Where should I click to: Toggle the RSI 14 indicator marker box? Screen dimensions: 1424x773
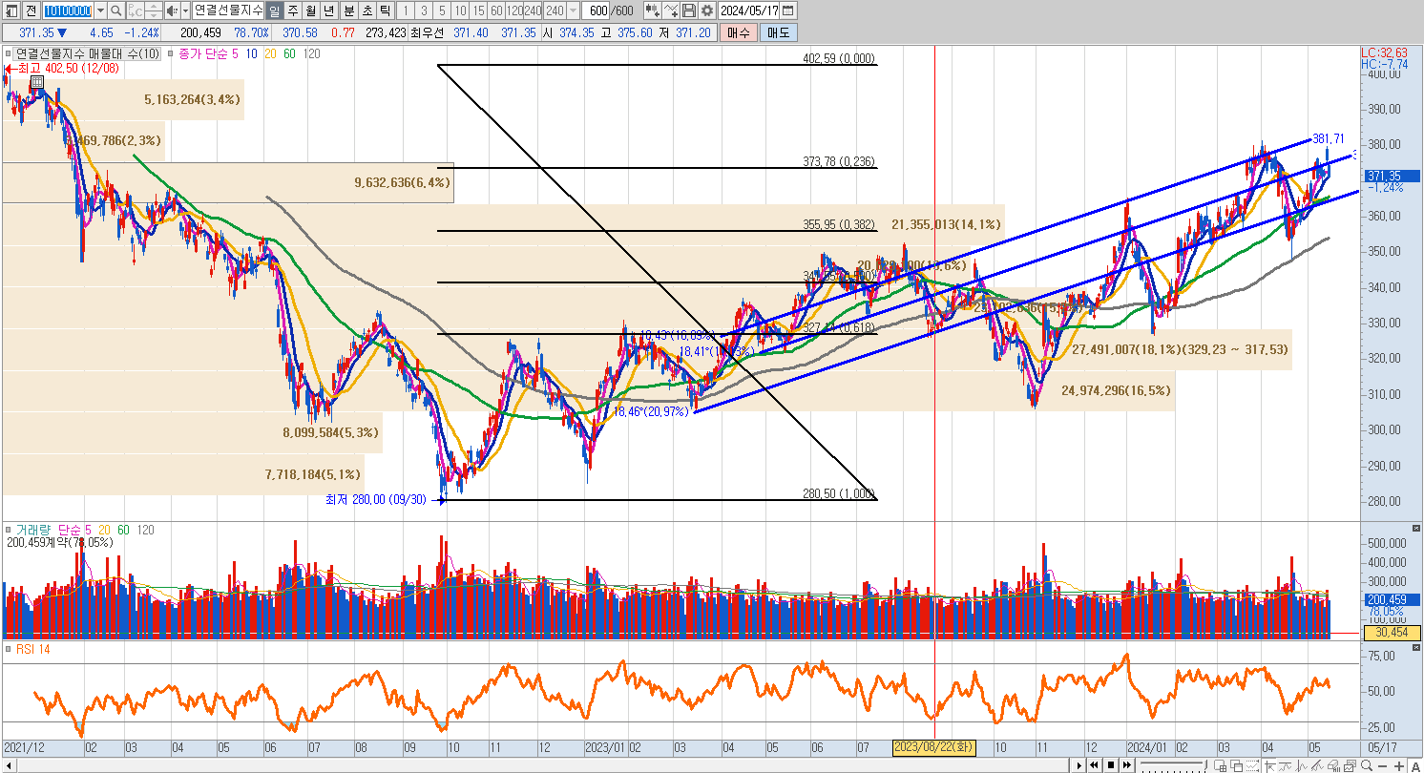(9, 650)
